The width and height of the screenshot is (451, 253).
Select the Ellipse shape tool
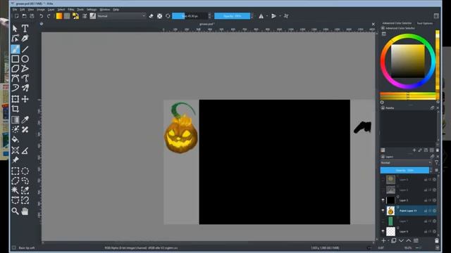tap(25, 59)
